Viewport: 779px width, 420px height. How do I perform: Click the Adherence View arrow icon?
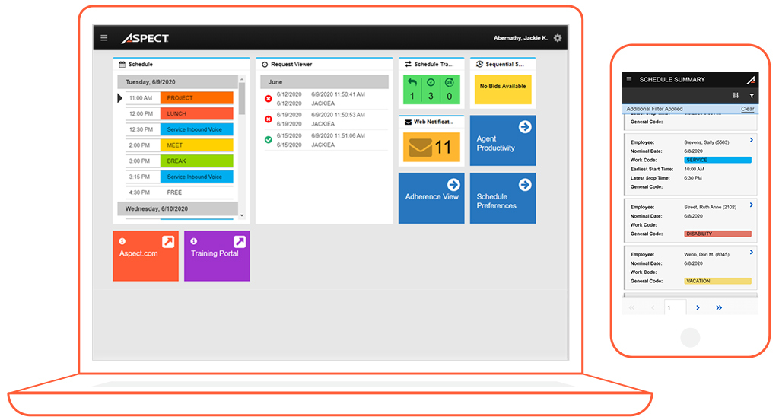(453, 184)
